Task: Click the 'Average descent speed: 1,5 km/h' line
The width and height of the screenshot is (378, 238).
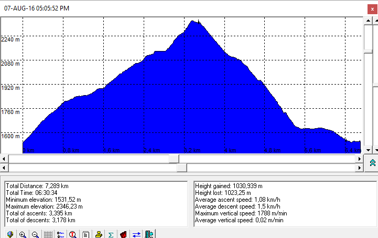Action: click(237, 206)
